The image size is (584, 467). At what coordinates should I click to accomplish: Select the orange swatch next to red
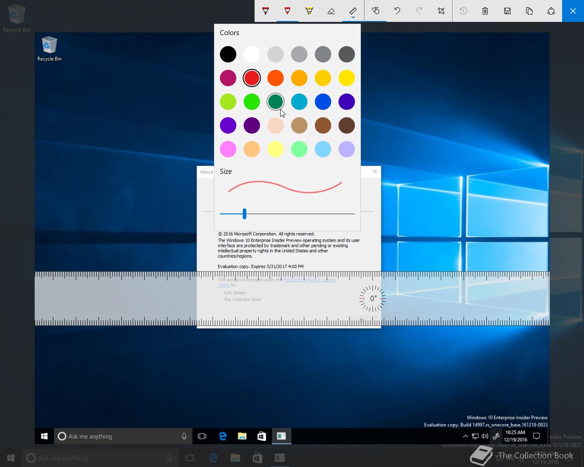[276, 78]
